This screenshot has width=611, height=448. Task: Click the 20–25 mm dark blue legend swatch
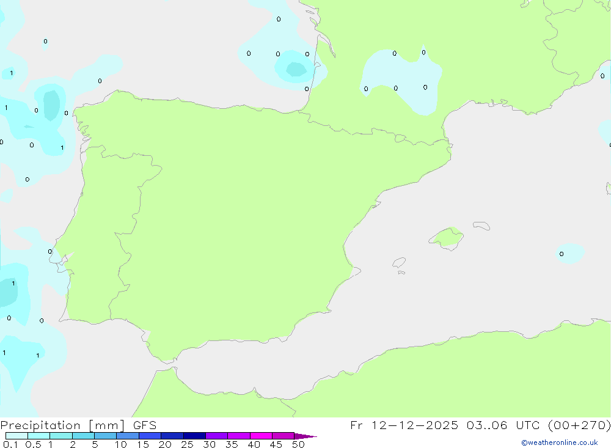pyautogui.click(x=172, y=436)
